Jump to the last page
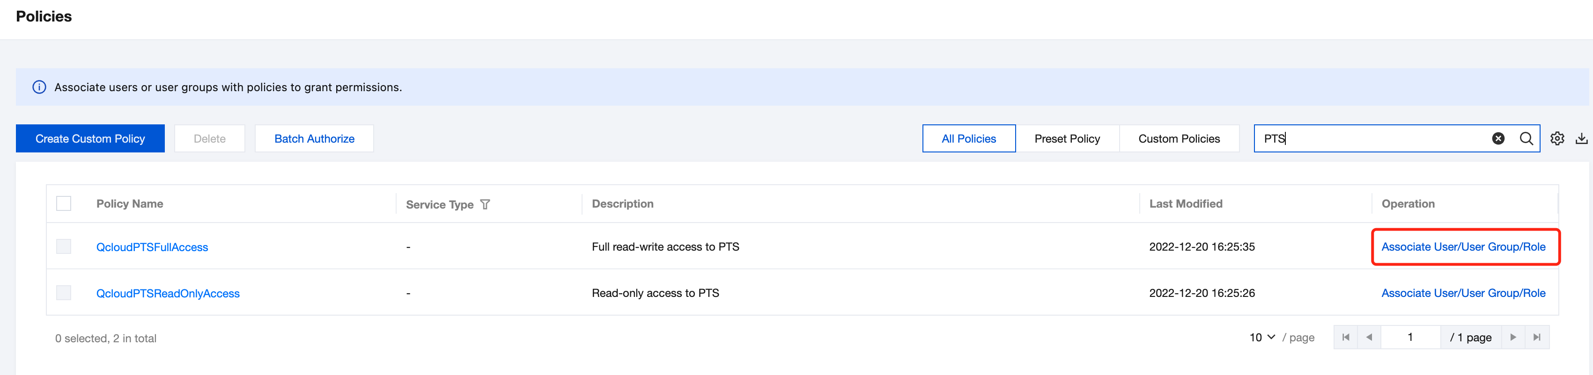 pos(1537,337)
